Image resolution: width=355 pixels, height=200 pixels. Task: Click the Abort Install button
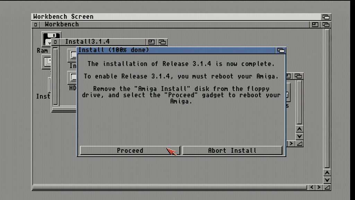pos(232,150)
